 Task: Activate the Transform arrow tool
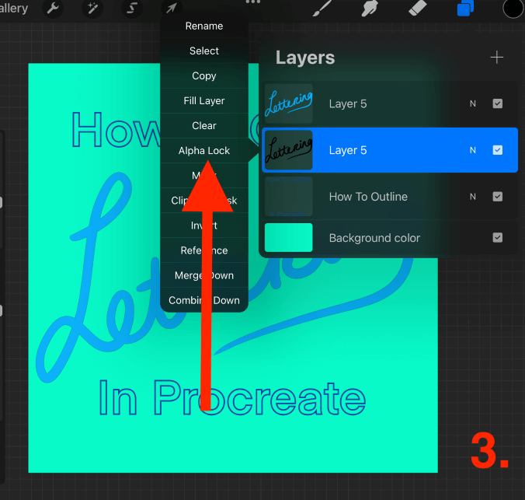(172, 8)
